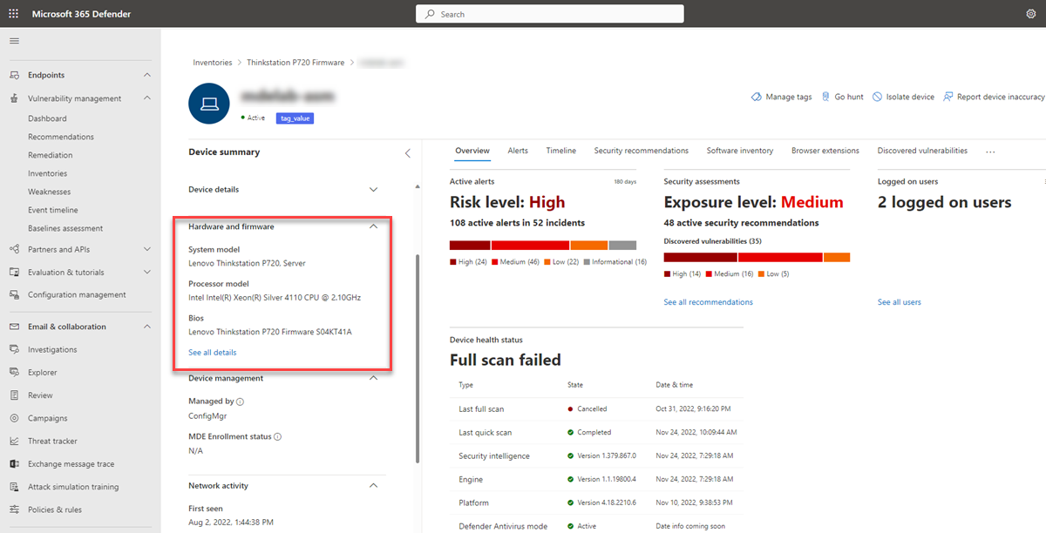Open the settings gear icon

[x=1031, y=14]
